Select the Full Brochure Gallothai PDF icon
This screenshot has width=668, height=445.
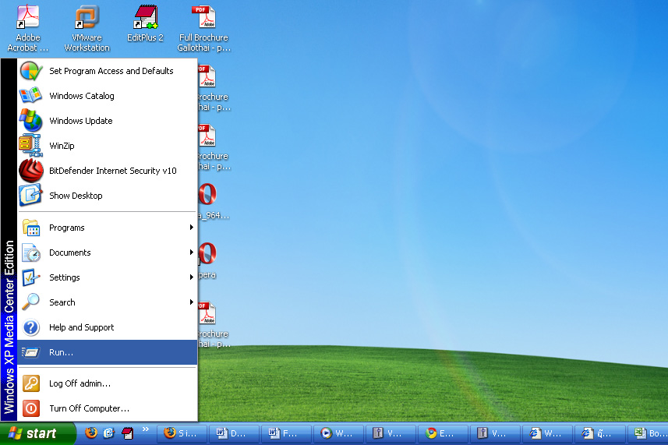[x=203, y=28]
